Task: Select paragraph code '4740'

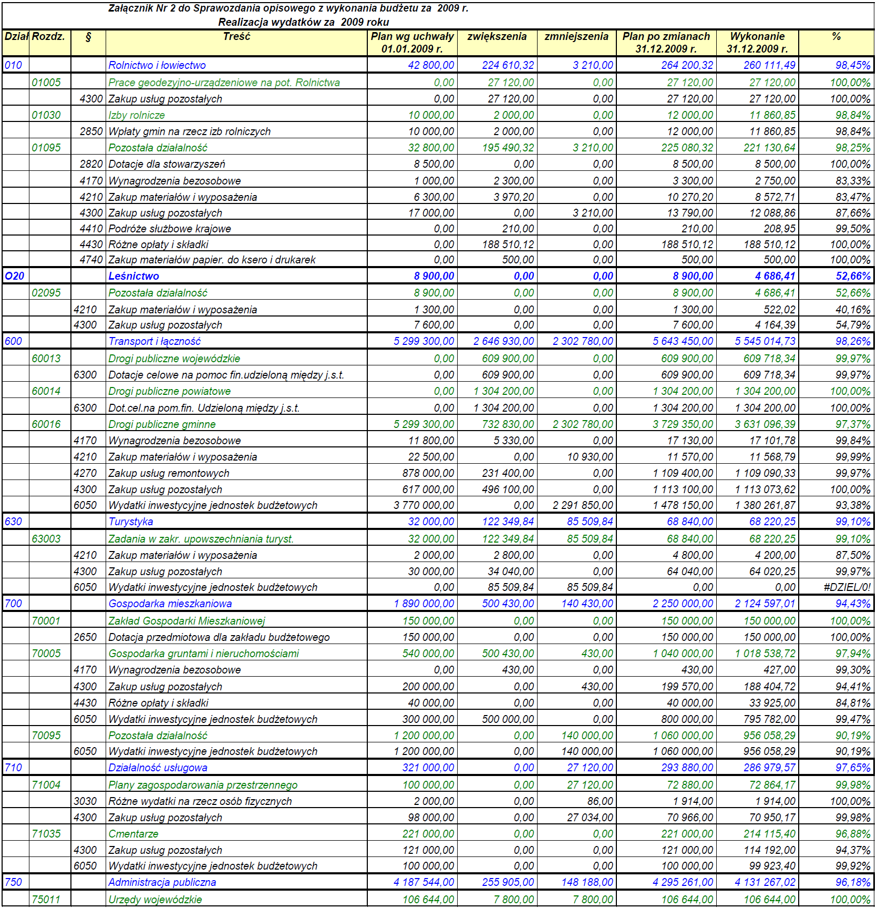Action: (x=91, y=260)
